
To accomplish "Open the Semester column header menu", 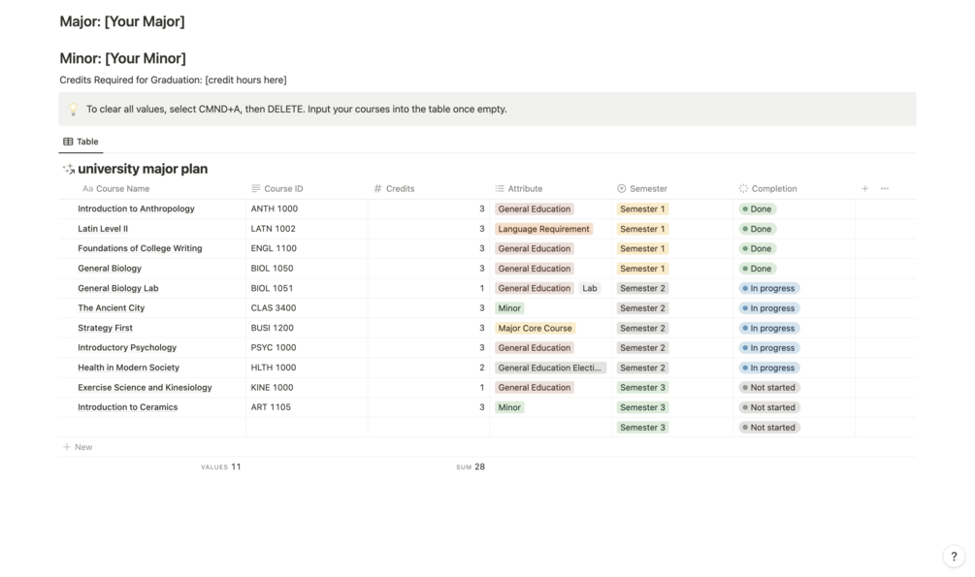I will tap(642, 188).
